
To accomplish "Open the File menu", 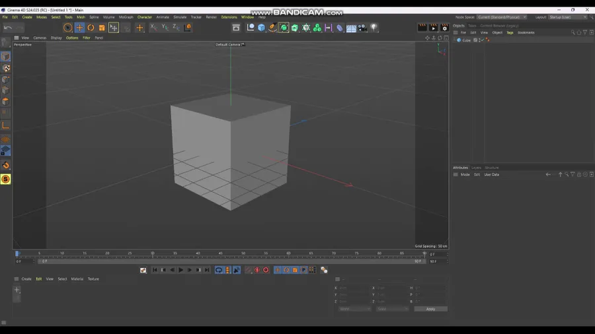I will point(5,17).
